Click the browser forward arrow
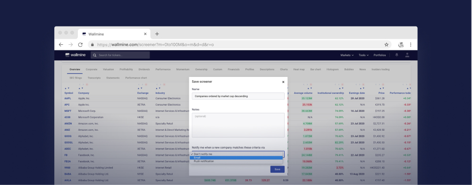Image resolution: width=472 pixels, height=185 pixels. (x=70, y=44)
